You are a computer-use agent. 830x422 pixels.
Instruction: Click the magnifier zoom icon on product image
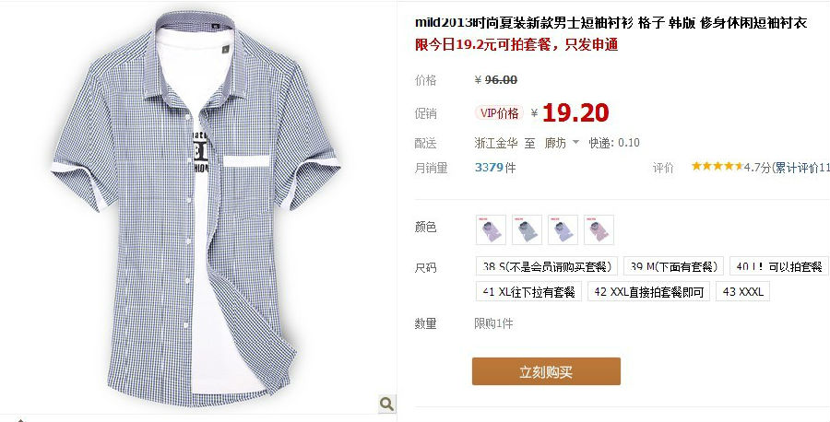pyautogui.click(x=387, y=404)
